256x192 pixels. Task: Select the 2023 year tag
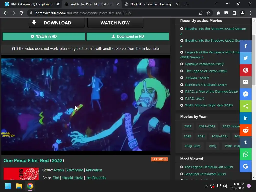click(x=188, y=126)
